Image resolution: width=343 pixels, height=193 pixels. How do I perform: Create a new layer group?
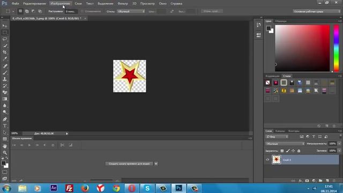point(320,181)
